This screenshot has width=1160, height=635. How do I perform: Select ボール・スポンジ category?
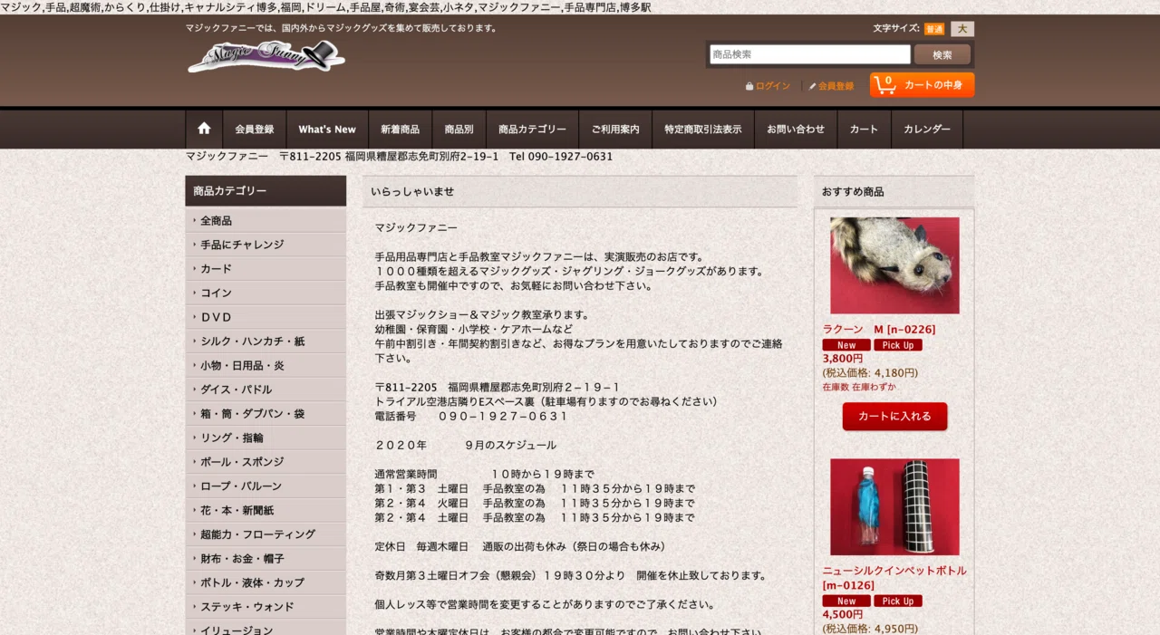point(266,462)
